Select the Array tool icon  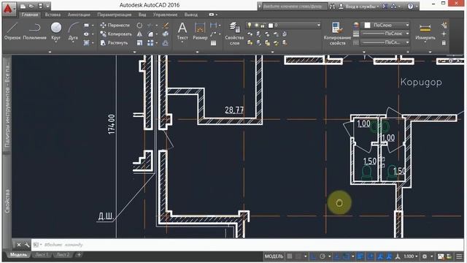pyautogui.click(x=150, y=43)
